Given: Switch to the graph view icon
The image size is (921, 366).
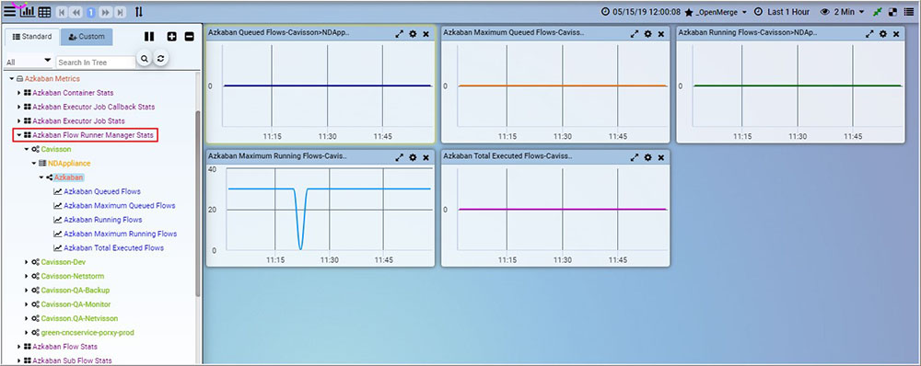Looking at the screenshot, I should tap(27, 11).
